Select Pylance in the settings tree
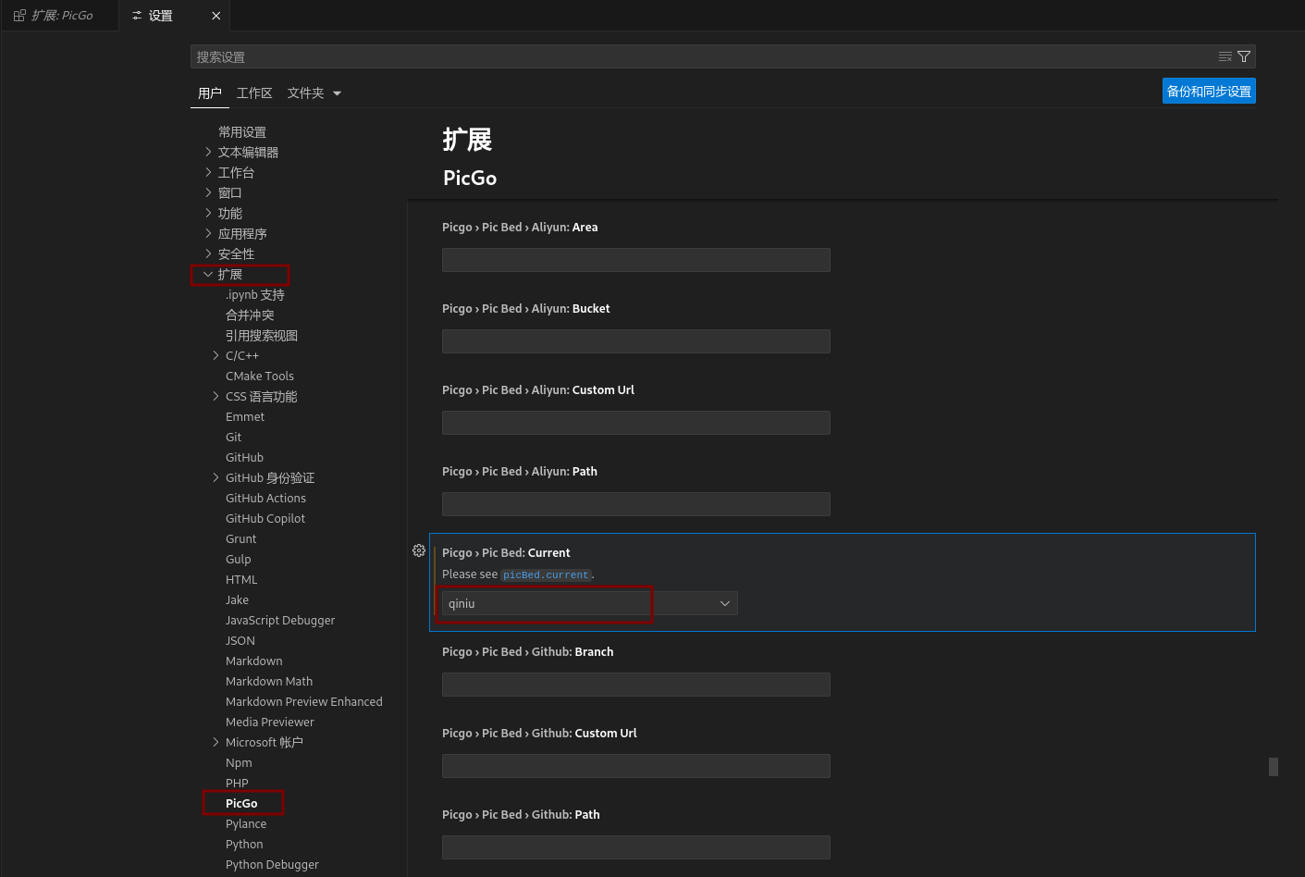This screenshot has width=1305, height=877. click(x=246, y=823)
